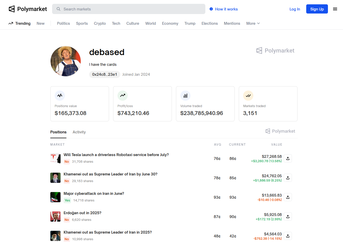Viewport: 343px width, 242px height.
Task: Switch to the Activity tab
Action: pos(79,132)
